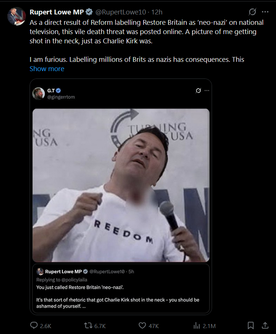Like the post using the 47K heart icon
Screen dimensions: 276x334
pos(142,325)
